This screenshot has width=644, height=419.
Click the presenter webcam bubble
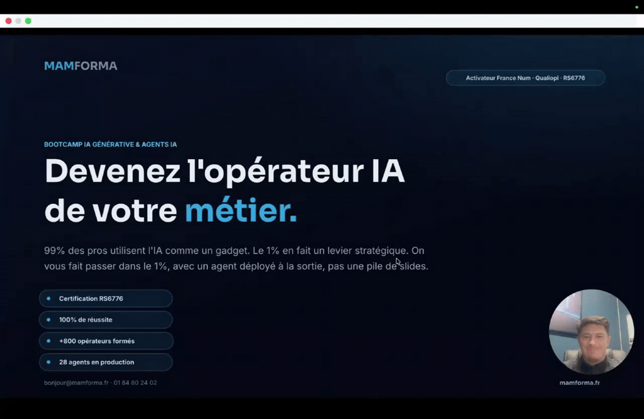[591, 332]
